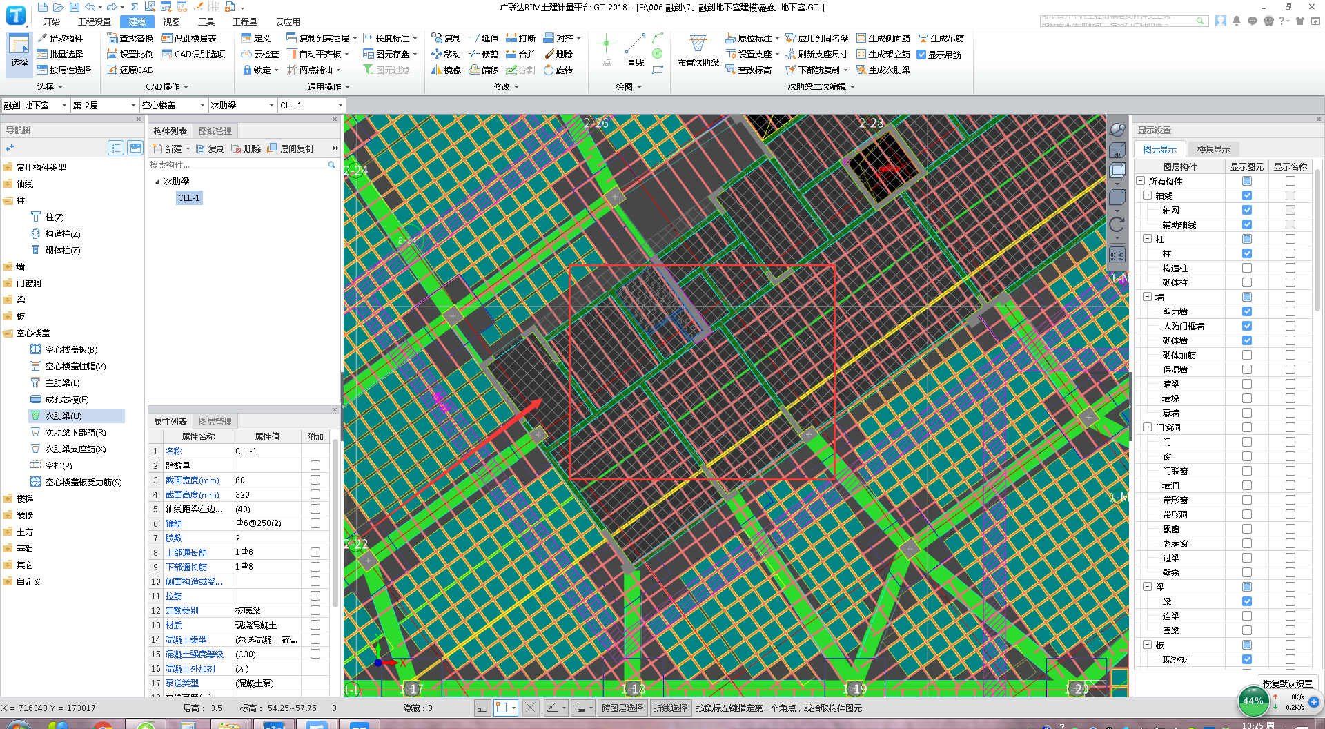This screenshot has width=1325, height=729.
Task: Select the 延伸 tool
Action: 483,38
